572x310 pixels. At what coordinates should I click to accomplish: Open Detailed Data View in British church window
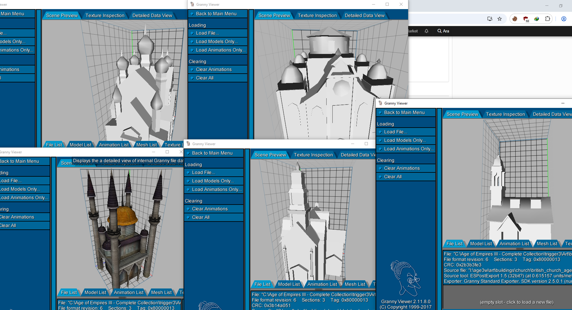(551, 114)
